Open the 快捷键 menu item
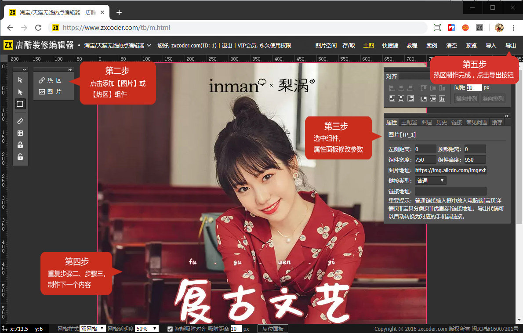This screenshot has height=333, width=523. pos(390,45)
